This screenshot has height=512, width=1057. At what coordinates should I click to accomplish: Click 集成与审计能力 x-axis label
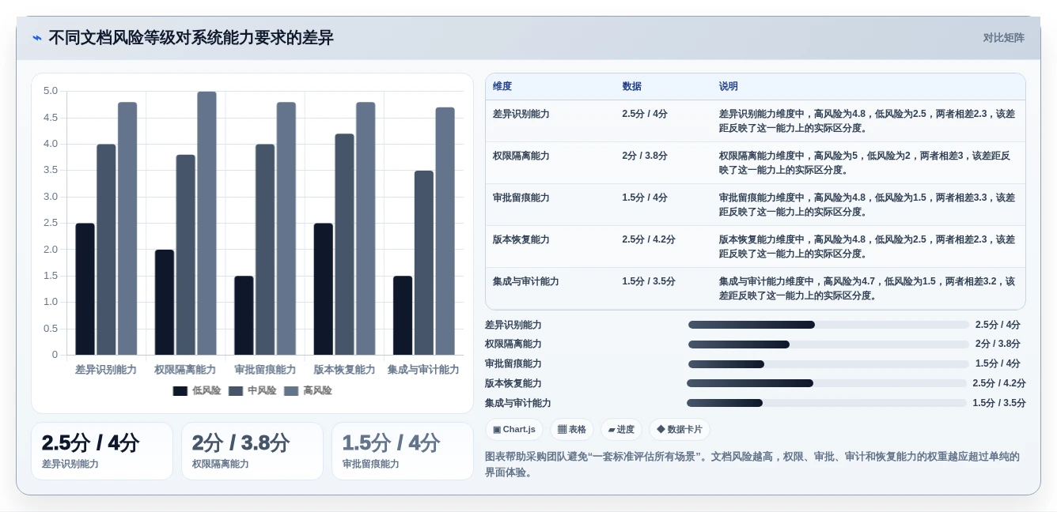[x=423, y=370]
